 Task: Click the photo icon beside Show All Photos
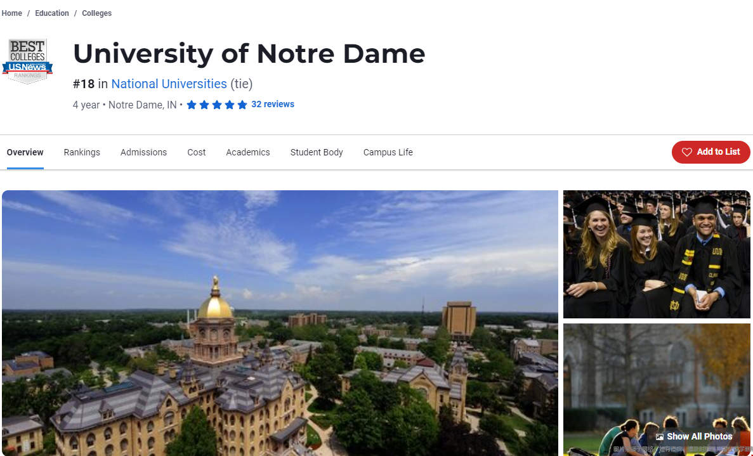pyautogui.click(x=660, y=437)
